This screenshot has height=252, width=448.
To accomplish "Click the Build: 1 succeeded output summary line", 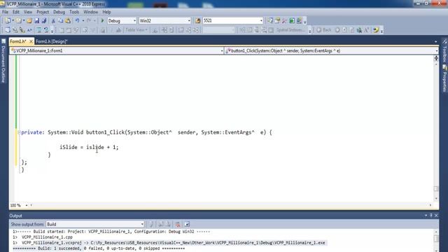I will [x=99, y=248].
